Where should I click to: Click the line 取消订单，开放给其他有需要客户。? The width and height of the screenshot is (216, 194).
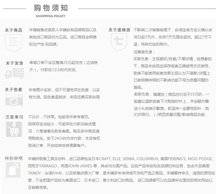57,145
